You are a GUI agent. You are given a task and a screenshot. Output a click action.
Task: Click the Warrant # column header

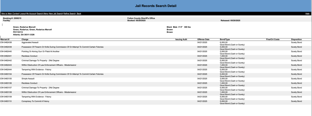pos(5,39)
